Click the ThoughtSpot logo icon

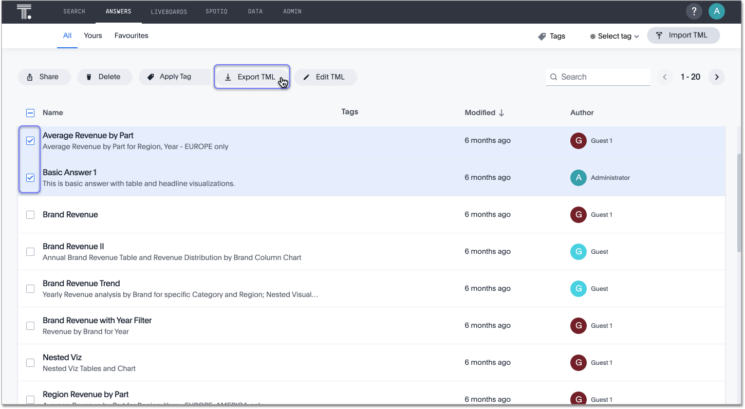[24, 11]
